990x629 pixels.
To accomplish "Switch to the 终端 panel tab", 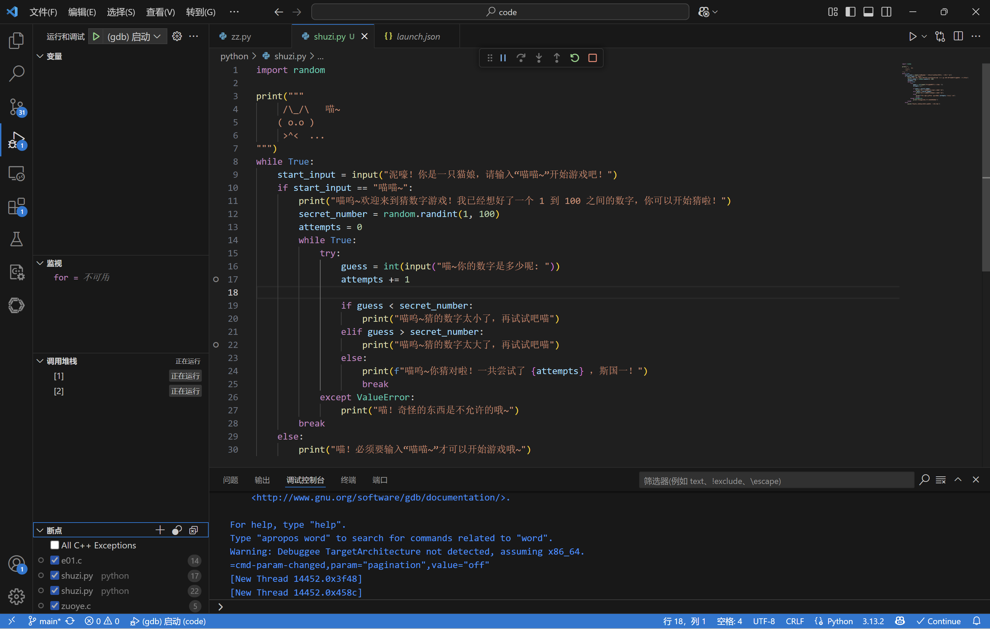I will (x=348, y=480).
